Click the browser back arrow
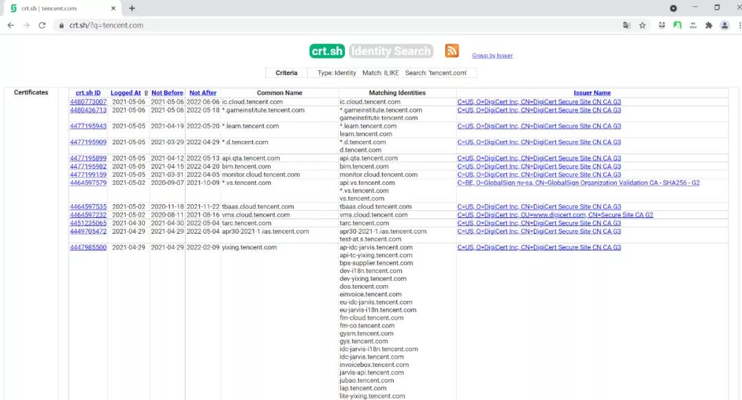 10,25
